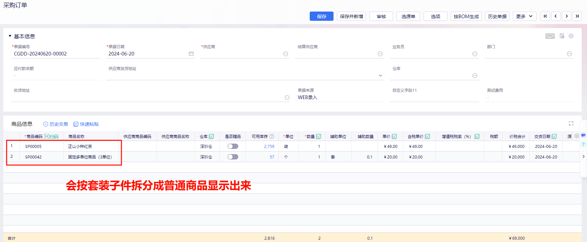
Task: Show the 可用库存 help tooltip icon
Action: coord(272,136)
